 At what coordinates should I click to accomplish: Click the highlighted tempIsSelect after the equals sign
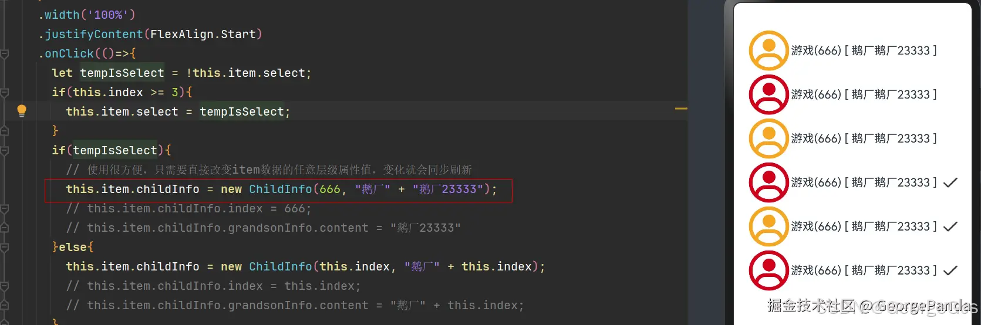point(242,111)
